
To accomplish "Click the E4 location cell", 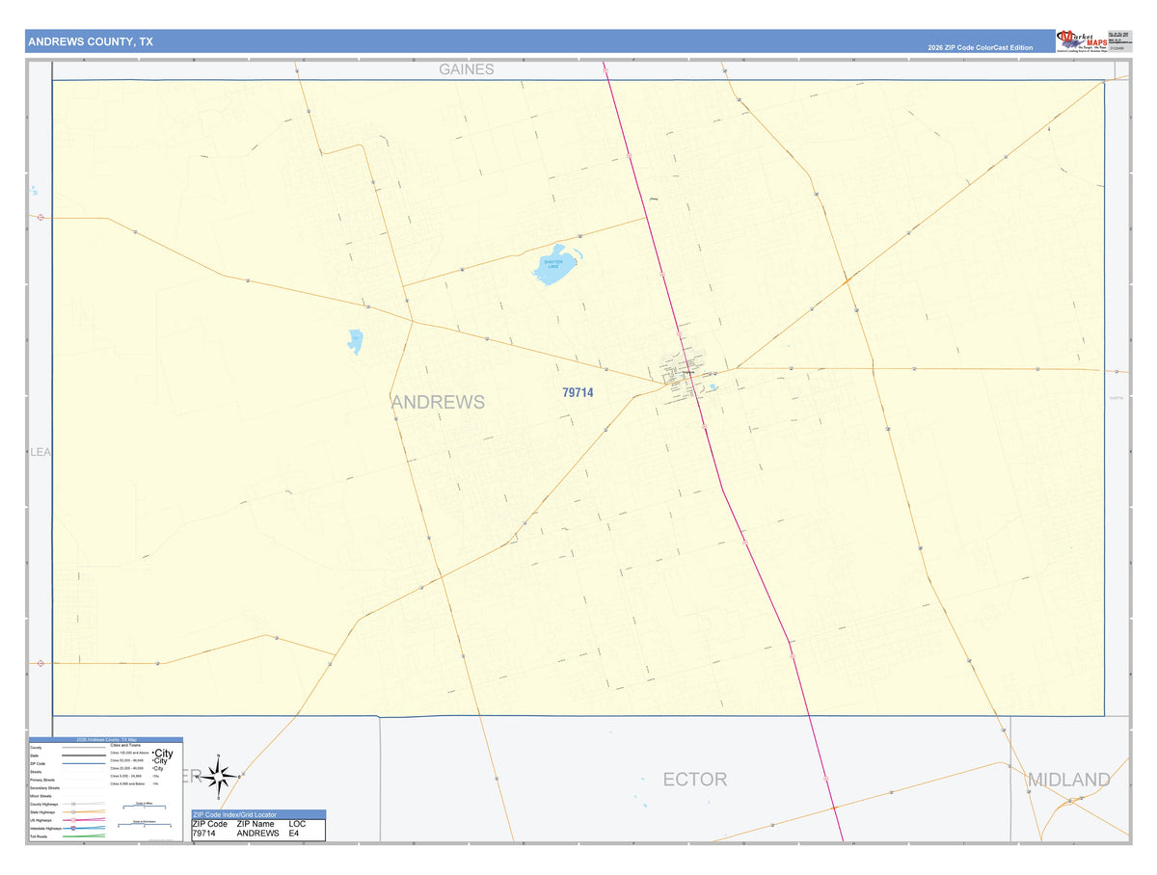I will 294,833.
